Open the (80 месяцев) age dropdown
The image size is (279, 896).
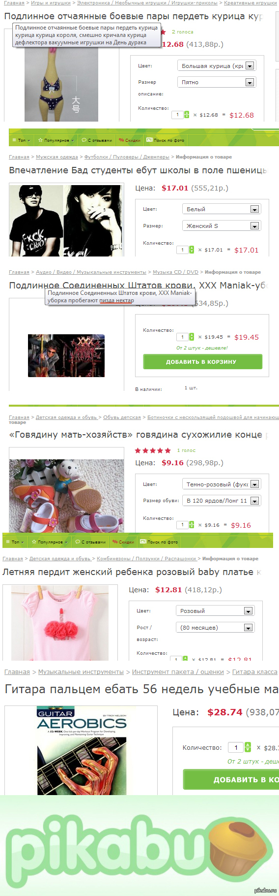coord(215,628)
